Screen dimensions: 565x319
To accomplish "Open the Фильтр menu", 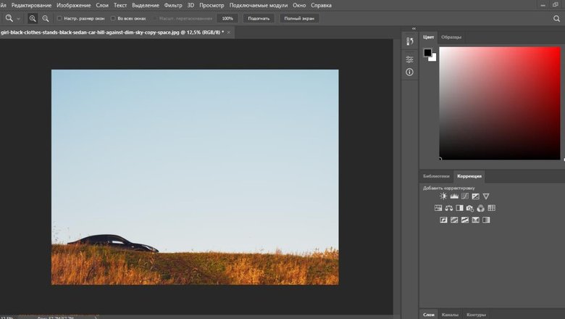I will pos(173,5).
